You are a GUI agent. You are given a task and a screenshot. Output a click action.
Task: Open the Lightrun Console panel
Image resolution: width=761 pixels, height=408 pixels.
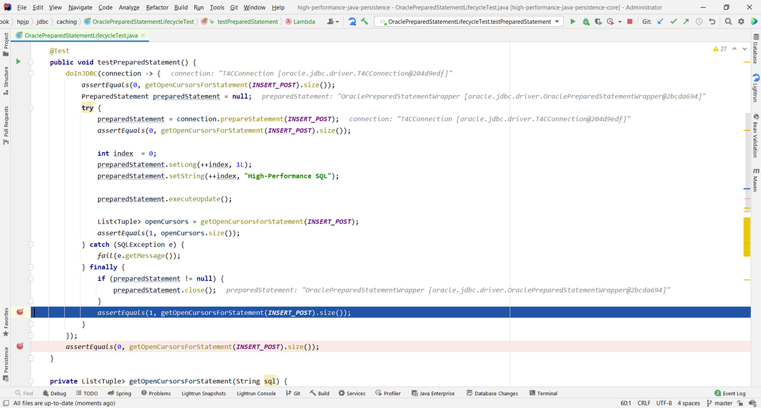point(256,393)
